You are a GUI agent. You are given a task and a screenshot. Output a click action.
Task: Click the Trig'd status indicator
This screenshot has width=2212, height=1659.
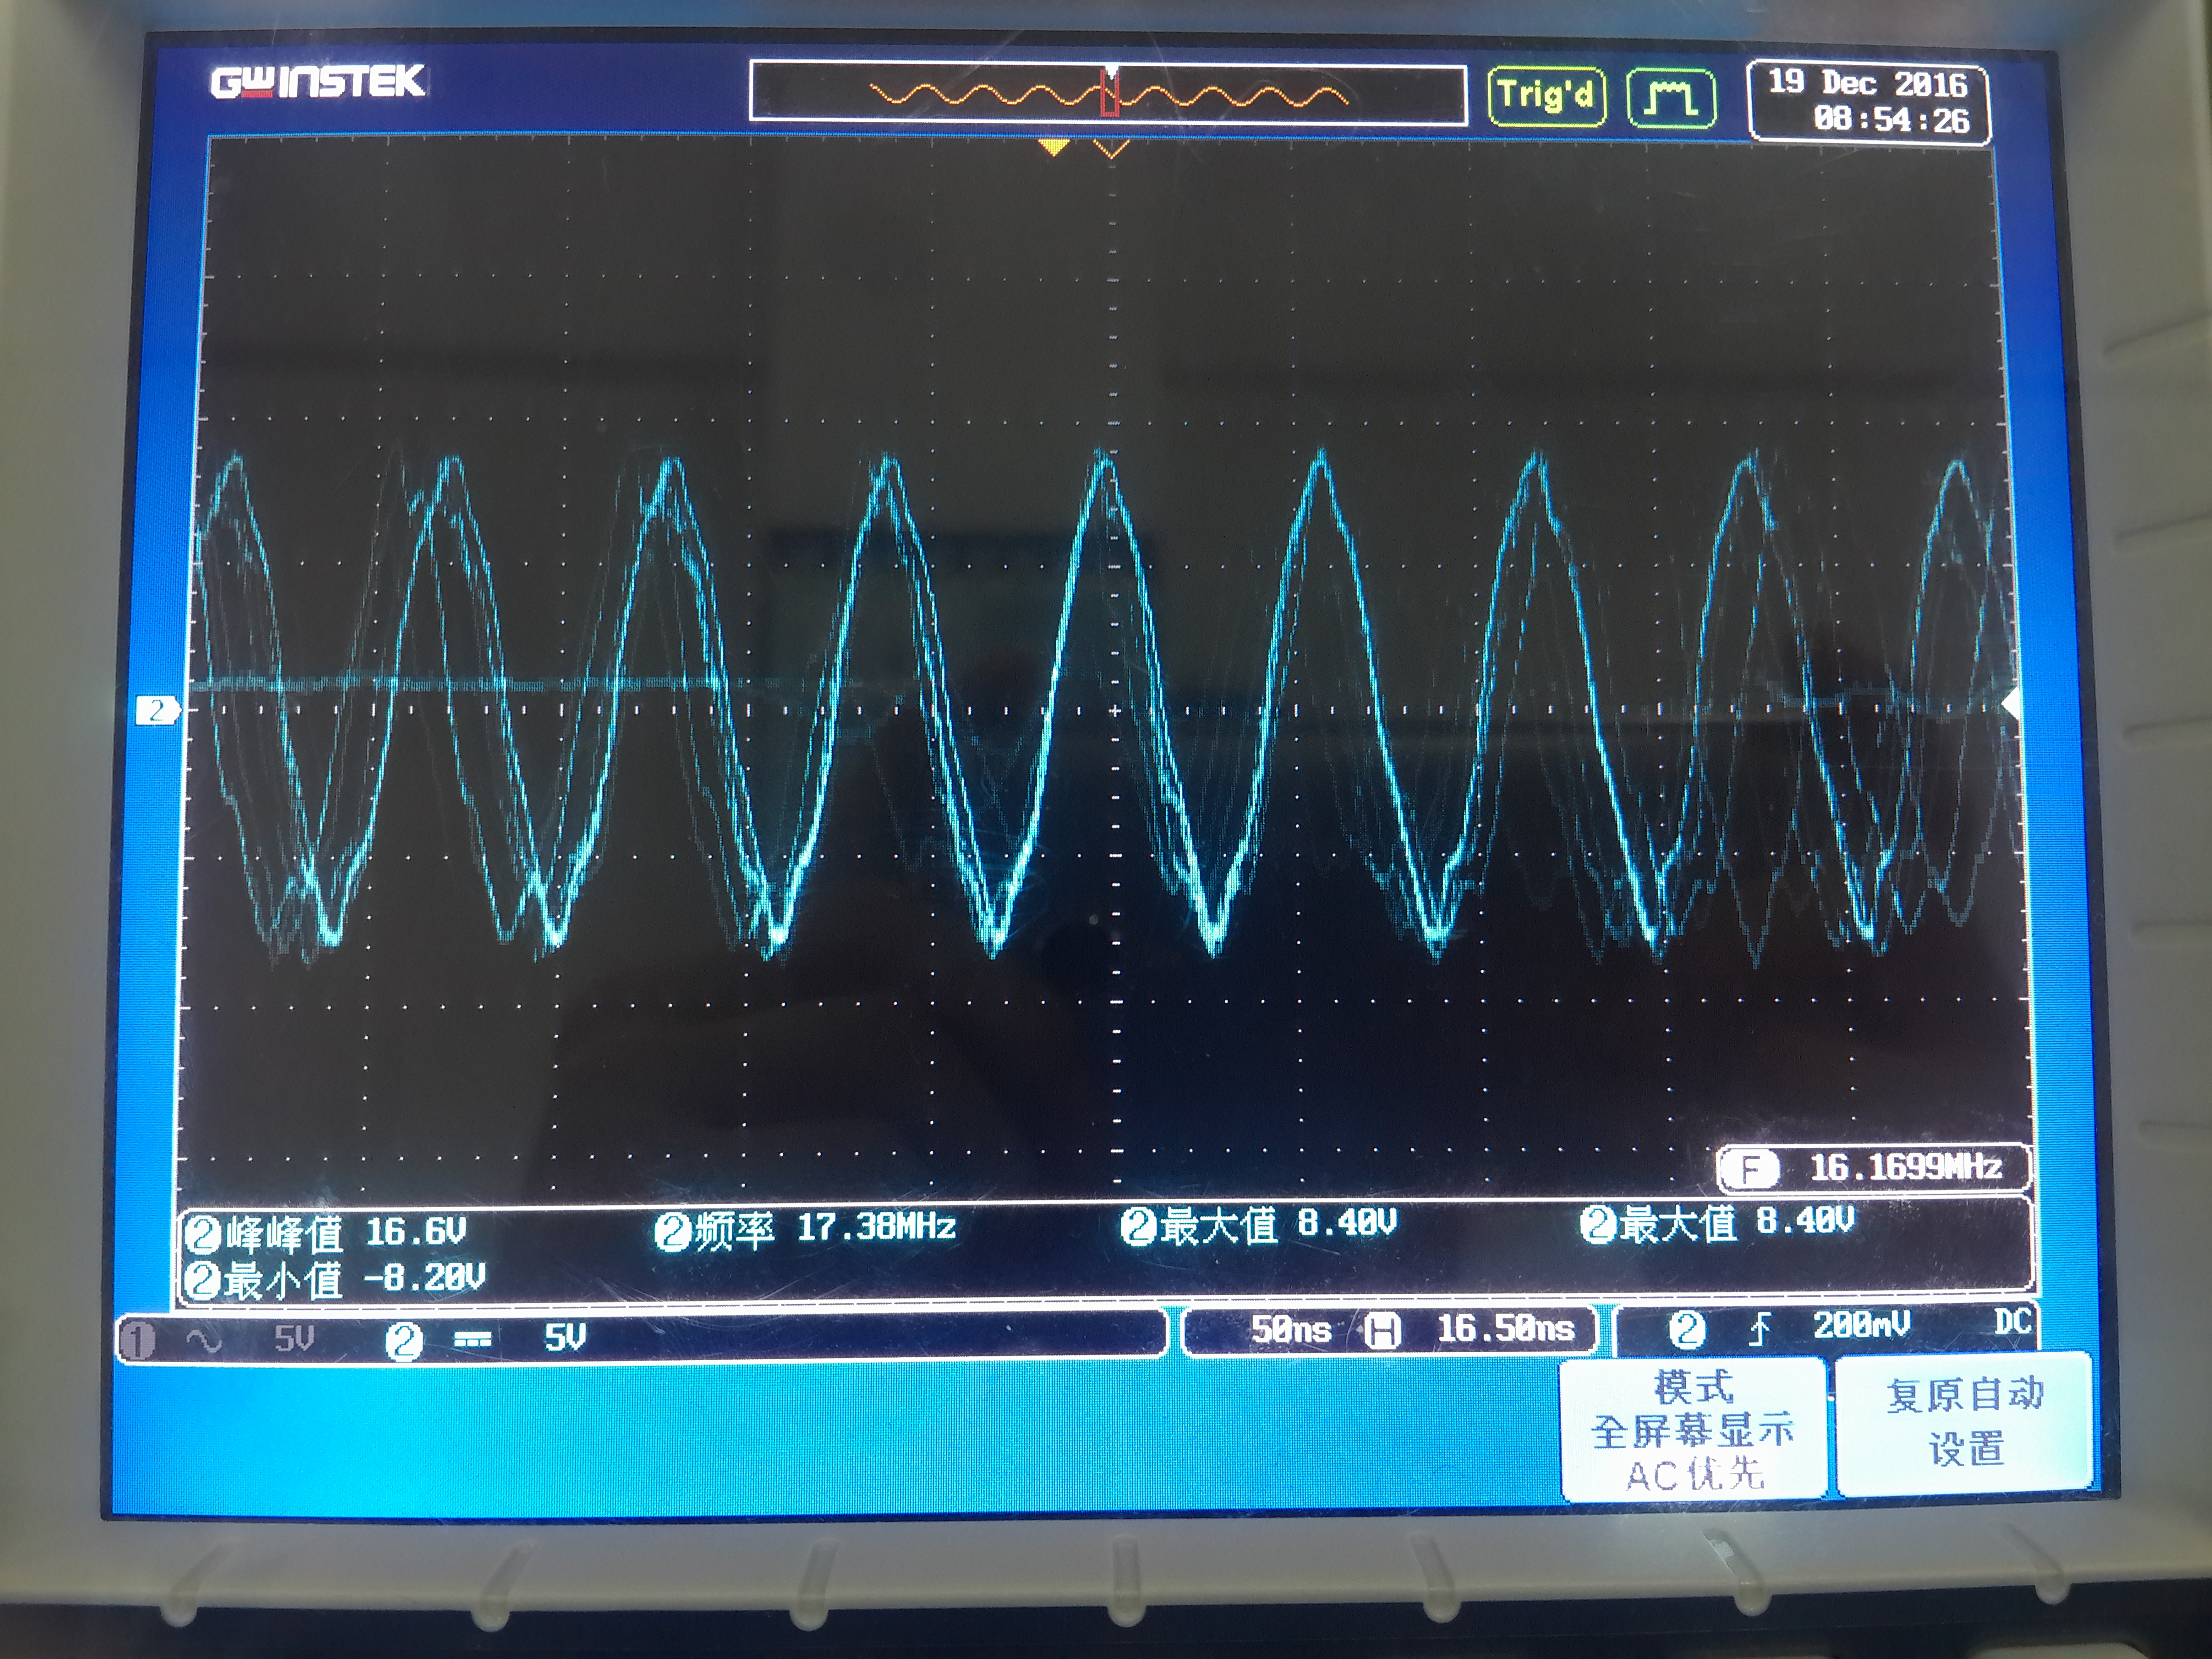(x=1546, y=96)
